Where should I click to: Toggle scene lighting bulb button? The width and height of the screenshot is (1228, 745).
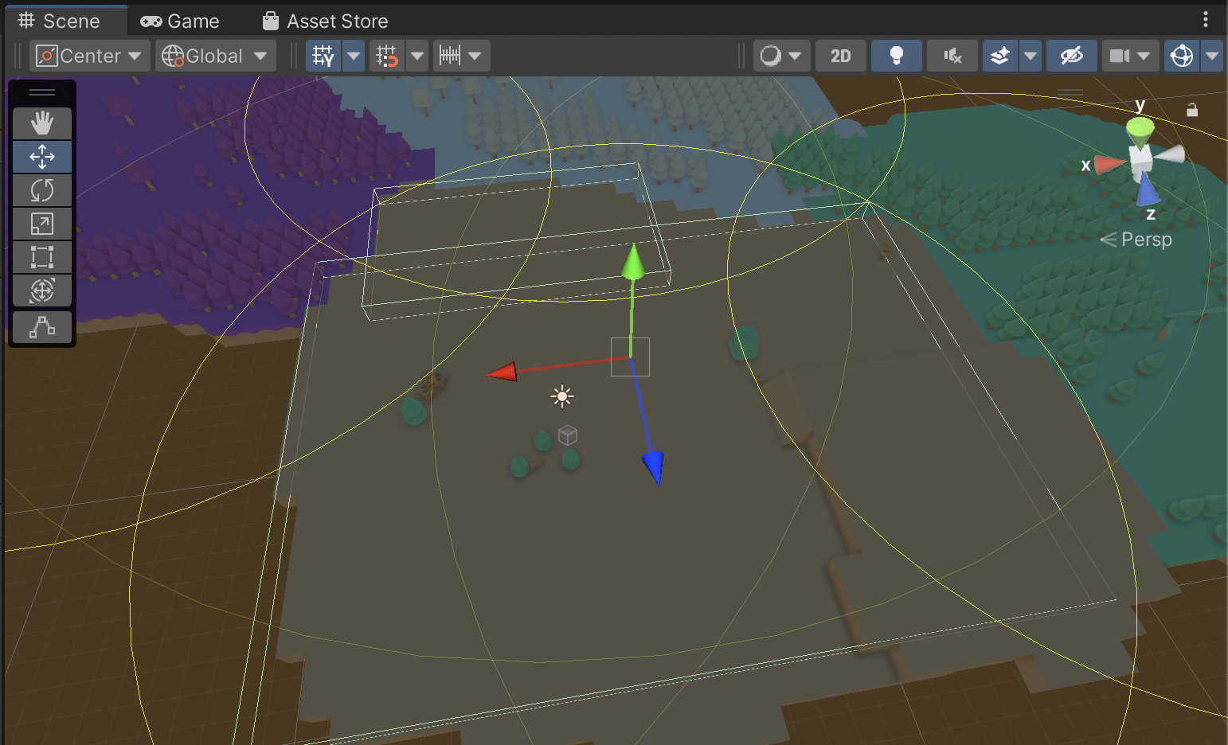pos(896,56)
